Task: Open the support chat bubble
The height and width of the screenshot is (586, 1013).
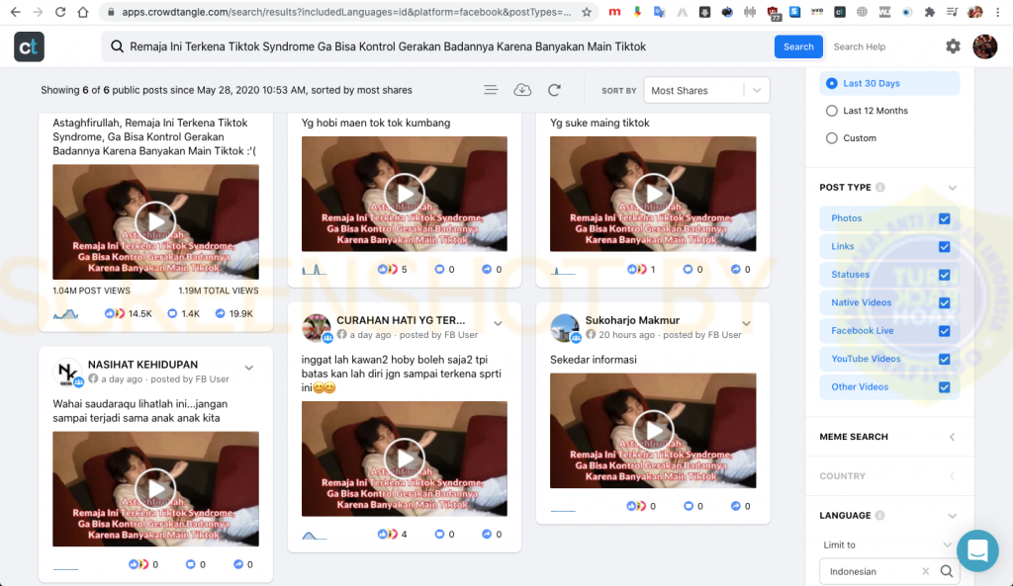Action: [977, 550]
